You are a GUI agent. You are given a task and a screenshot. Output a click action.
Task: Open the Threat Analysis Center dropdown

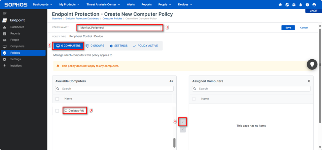click(103, 5)
